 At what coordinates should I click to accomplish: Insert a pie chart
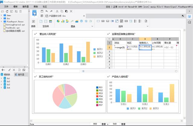pos(58,21)
